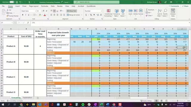191x107 pixels.
Task: Switch to the Page Layout tab
Action: [x=34, y=6]
